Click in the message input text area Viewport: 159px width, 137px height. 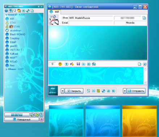pyautogui.click(x=96, y=76)
